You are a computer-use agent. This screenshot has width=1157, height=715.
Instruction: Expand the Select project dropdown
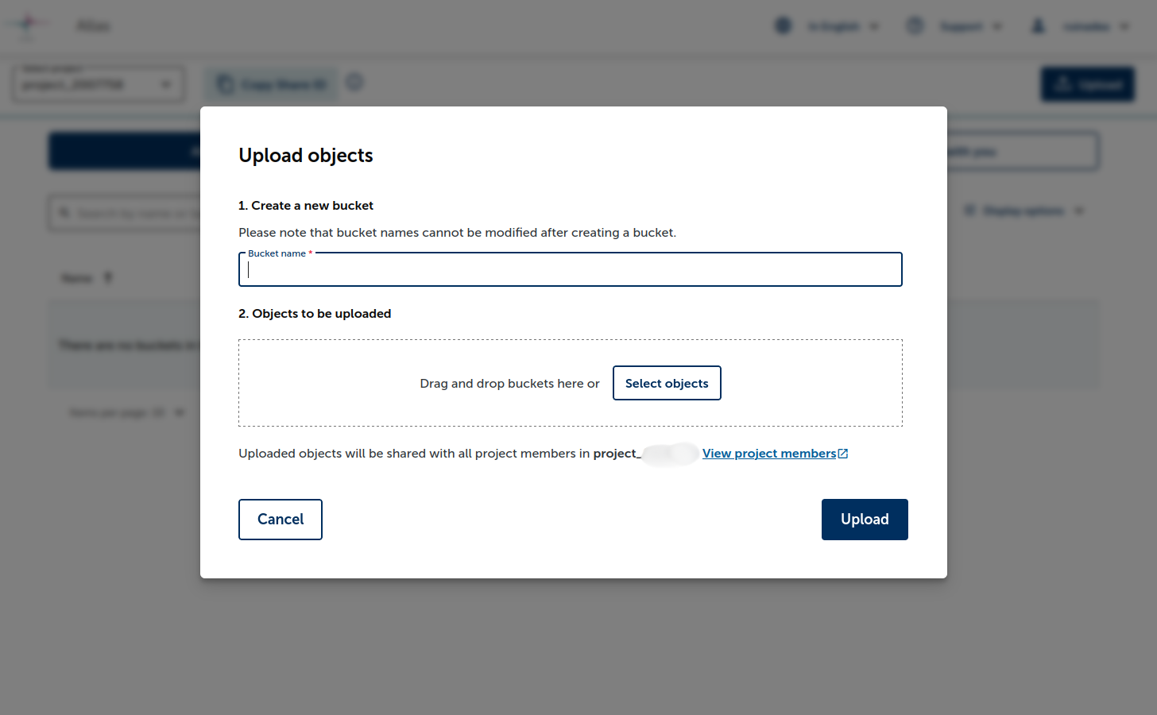[167, 83]
